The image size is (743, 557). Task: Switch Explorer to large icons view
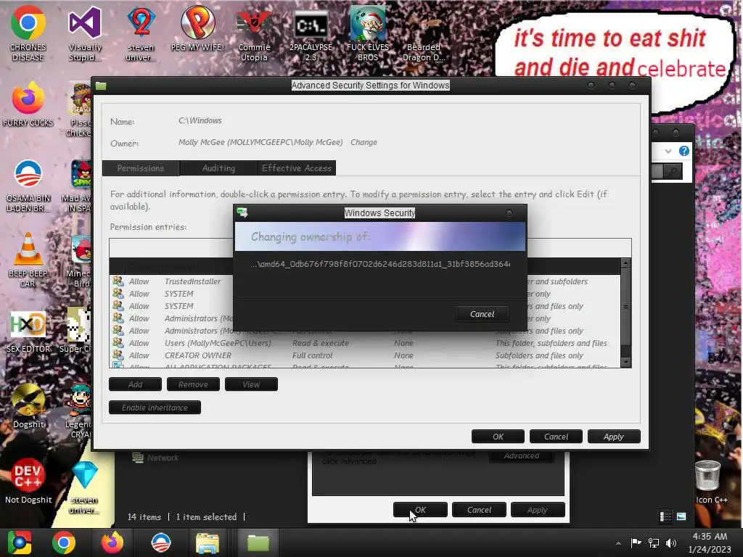pyautogui.click(x=681, y=516)
